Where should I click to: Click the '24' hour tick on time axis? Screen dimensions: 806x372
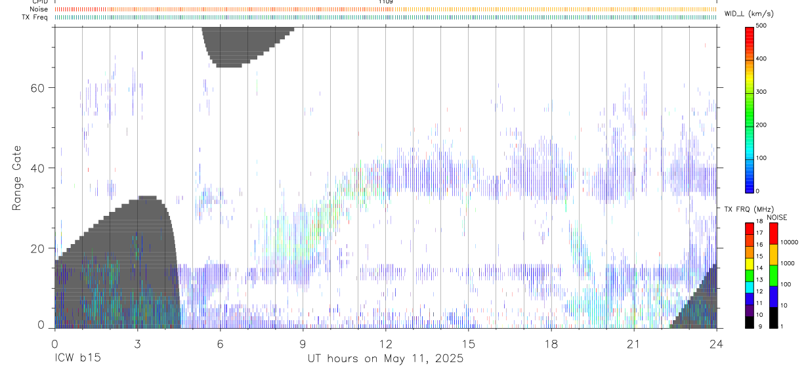716,344
